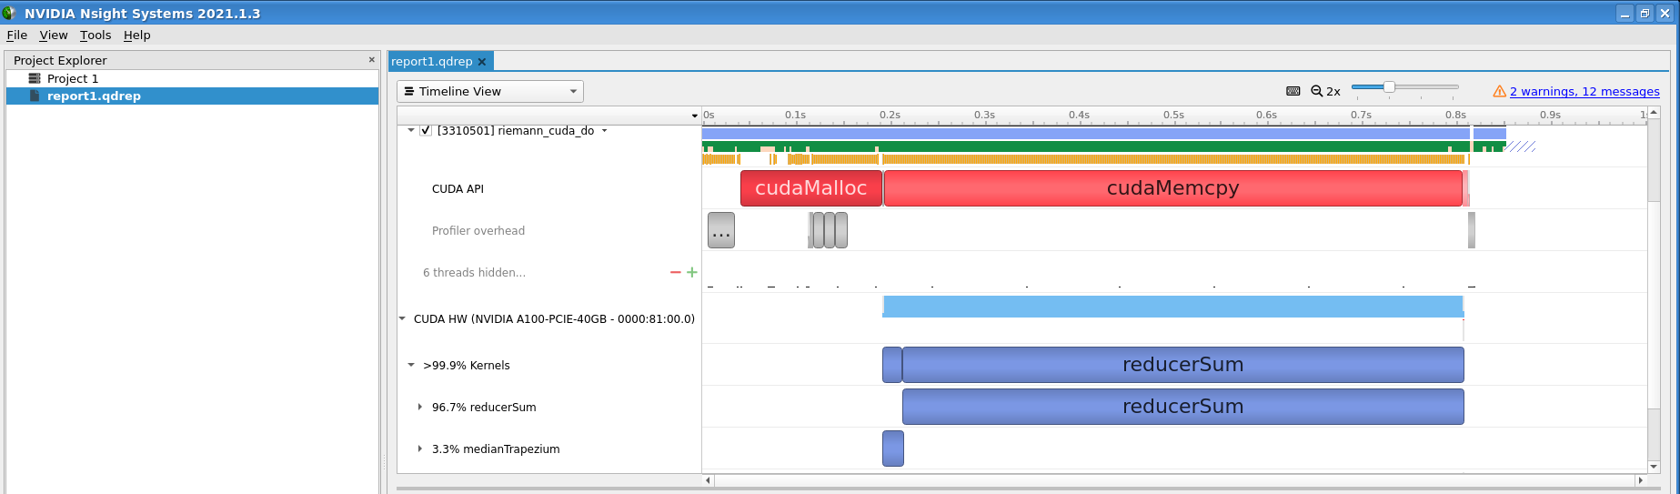The image size is (1680, 494).
Task: Show more hidden threads with green plus
Action: [x=692, y=272]
